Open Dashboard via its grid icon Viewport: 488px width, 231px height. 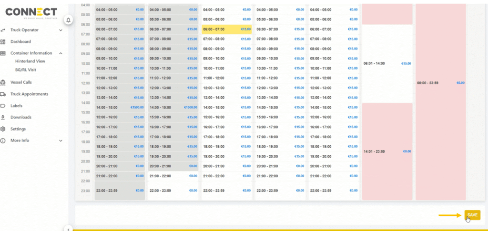pos(3,42)
